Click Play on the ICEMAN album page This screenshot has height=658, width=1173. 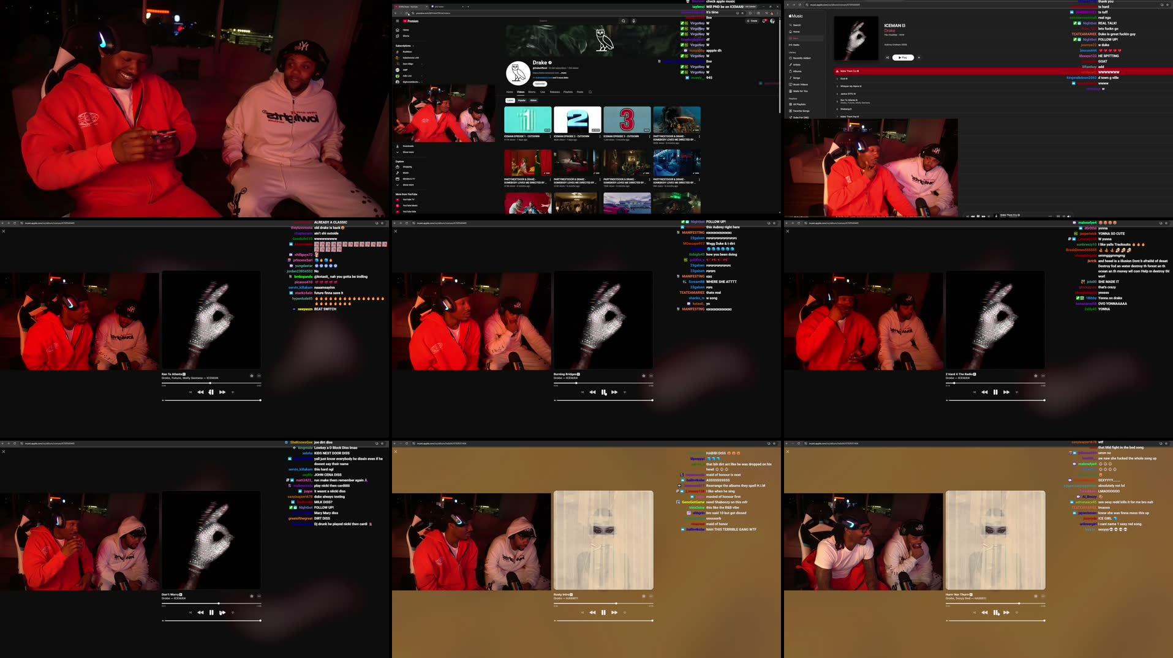[903, 58]
